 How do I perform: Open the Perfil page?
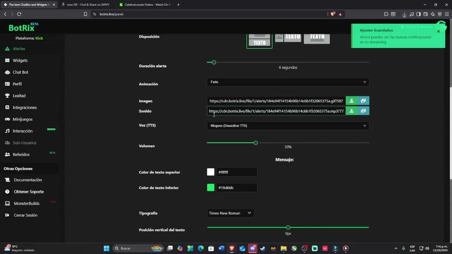tap(17, 84)
